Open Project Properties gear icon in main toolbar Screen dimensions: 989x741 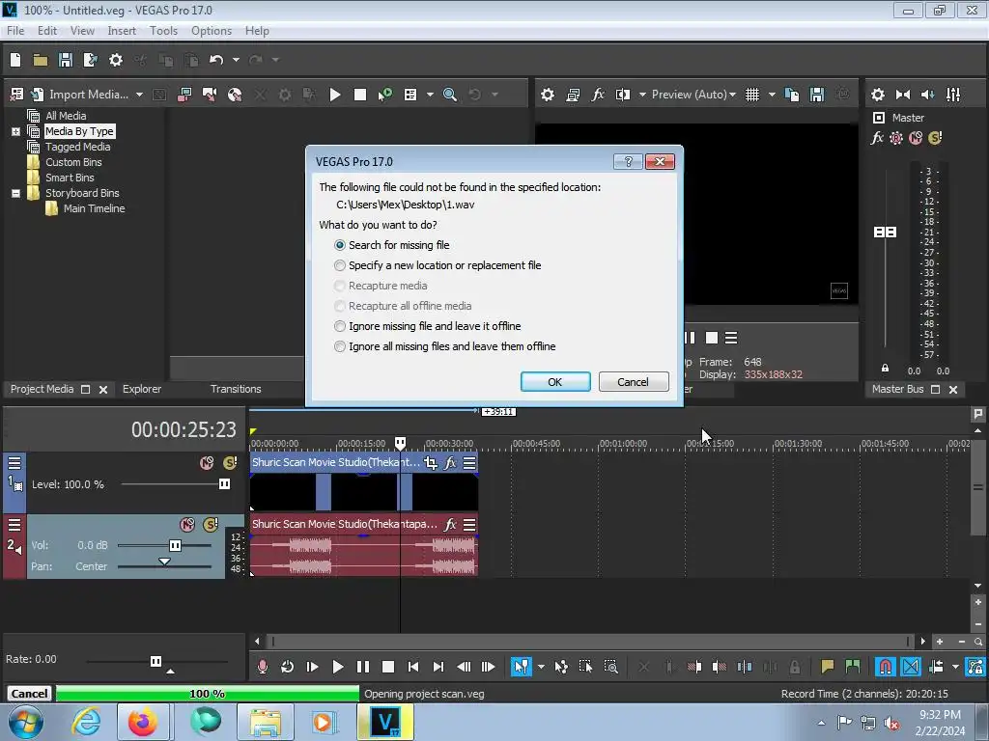(x=116, y=60)
